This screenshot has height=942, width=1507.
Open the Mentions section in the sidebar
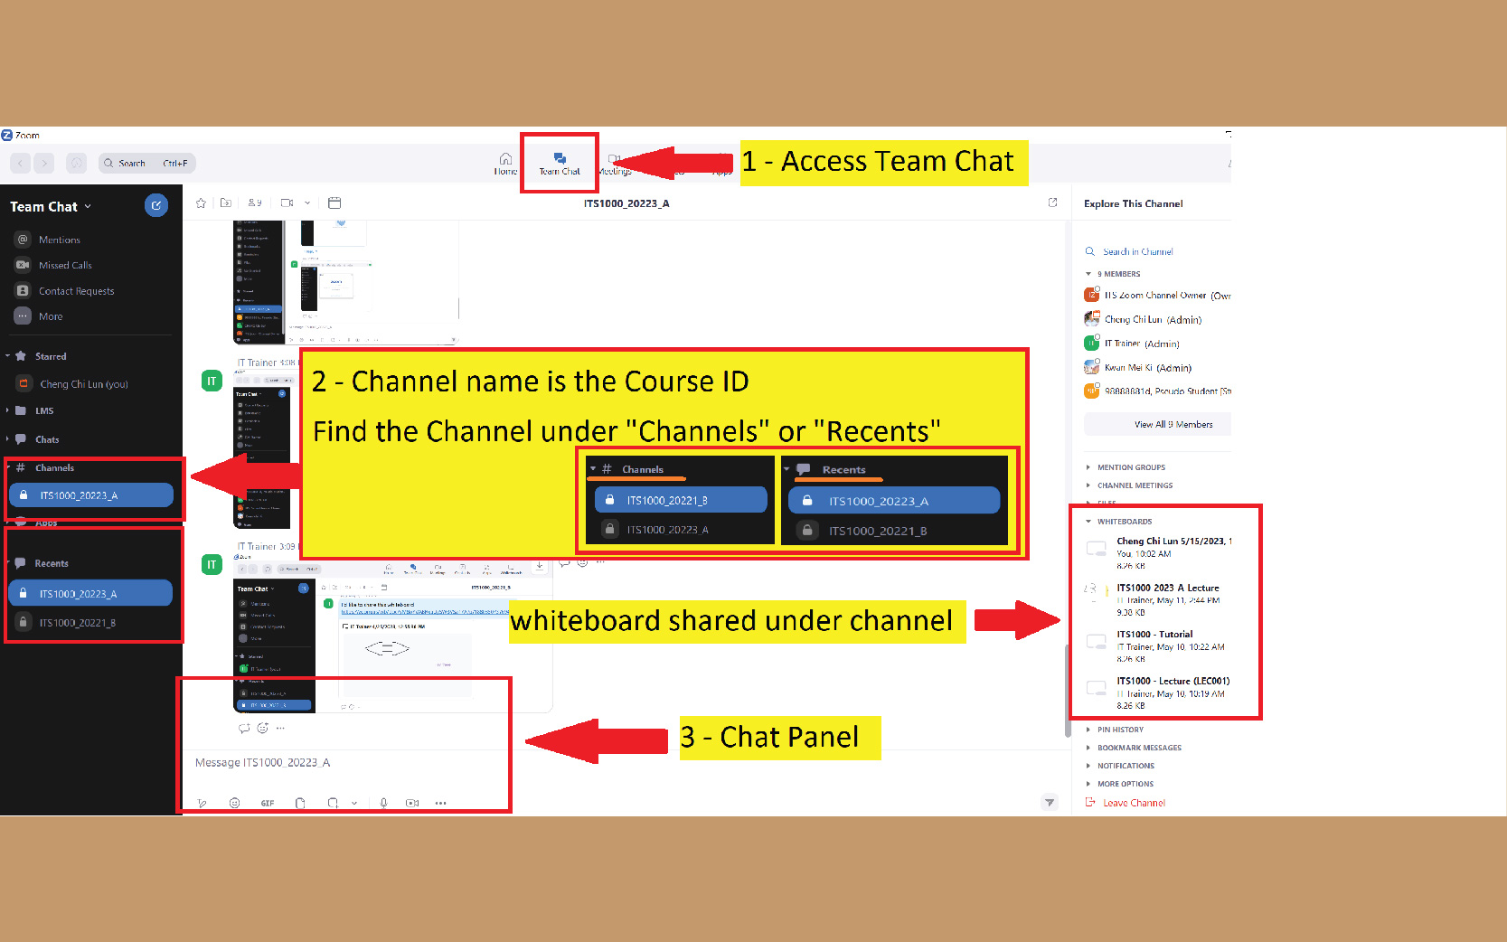pyautogui.click(x=58, y=239)
